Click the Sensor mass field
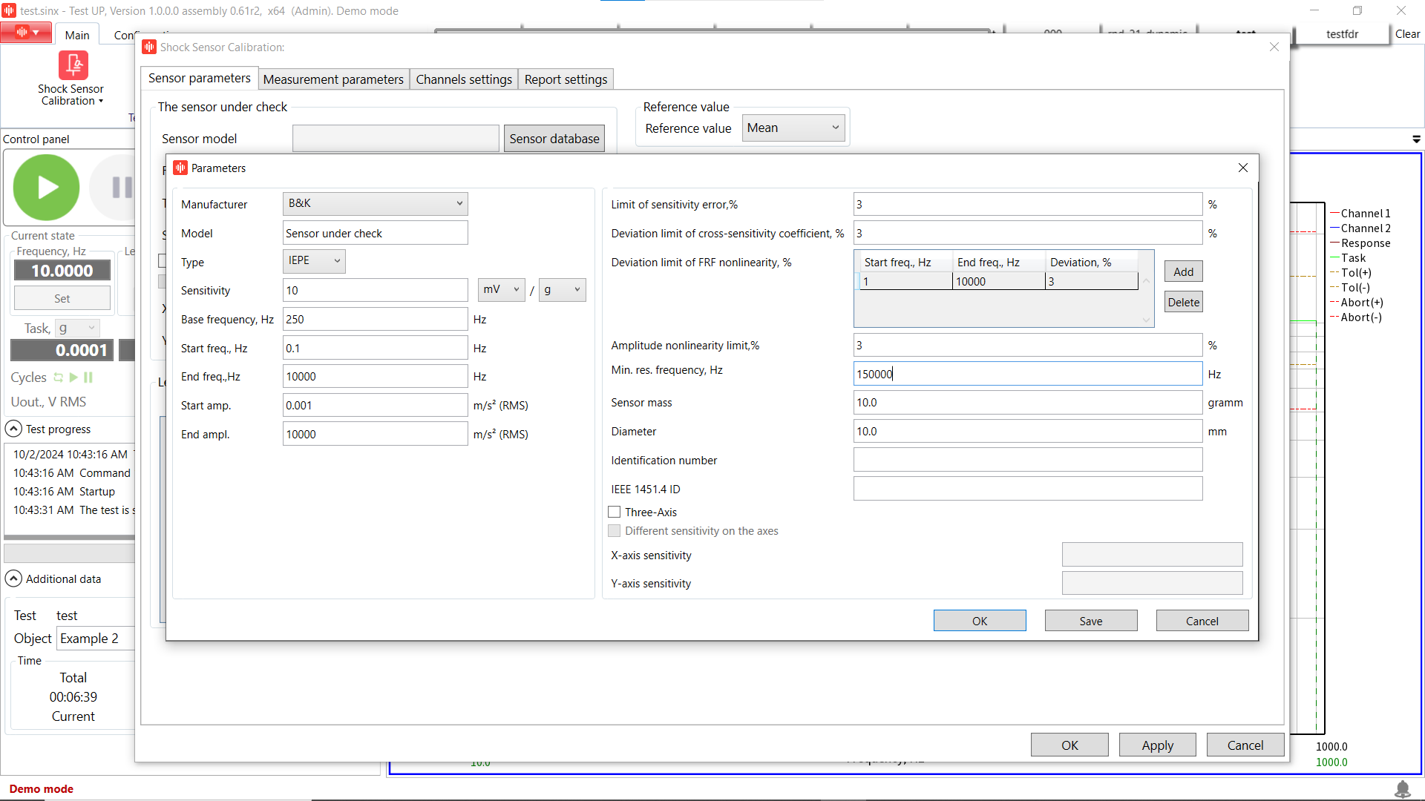This screenshot has width=1425, height=801. (1028, 402)
